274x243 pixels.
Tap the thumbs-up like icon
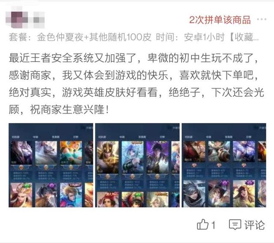click(203, 224)
